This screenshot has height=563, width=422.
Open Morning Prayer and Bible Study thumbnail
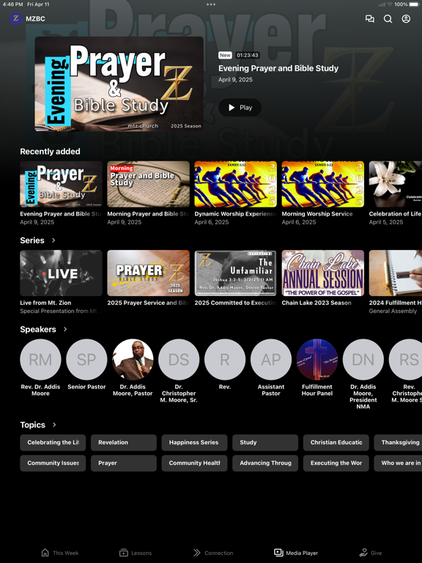(x=148, y=184)
